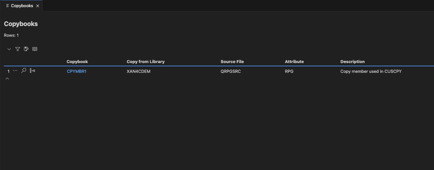Click the Copy from Library column header
434x170 pixels.
click(x=145, y=61)
